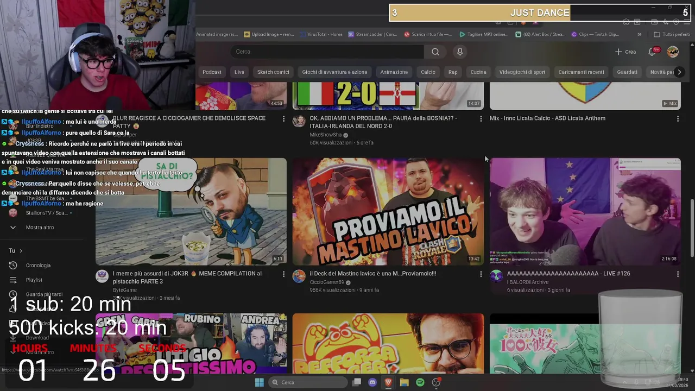Expand subscriptions with Mostra altro

tap(40, 228)
